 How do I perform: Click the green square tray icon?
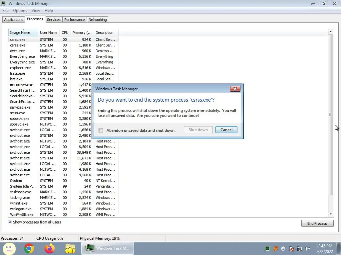(x=267, y=248)
